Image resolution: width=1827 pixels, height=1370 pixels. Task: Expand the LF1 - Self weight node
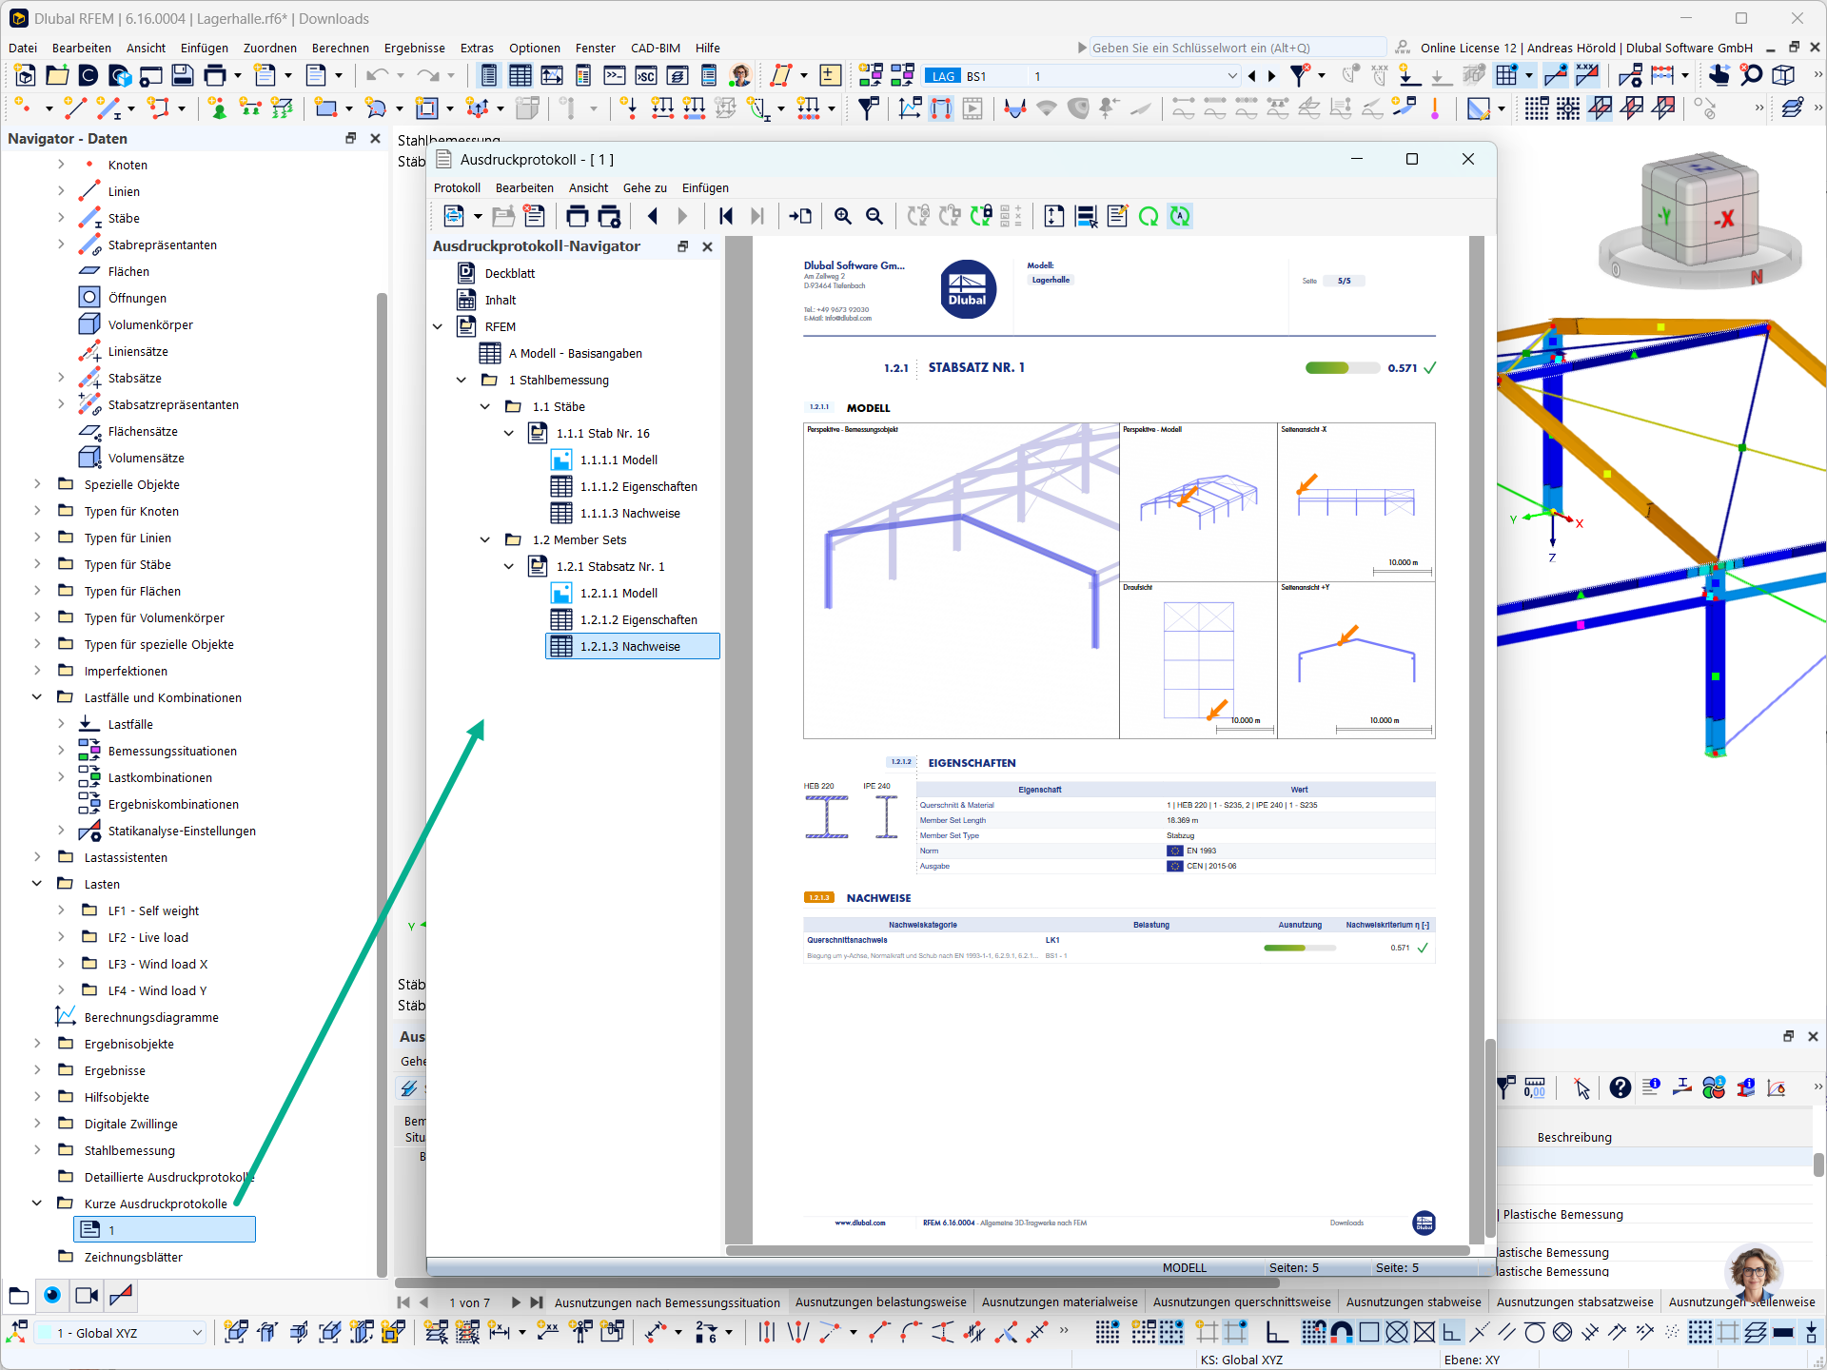(x=61, y=910)
